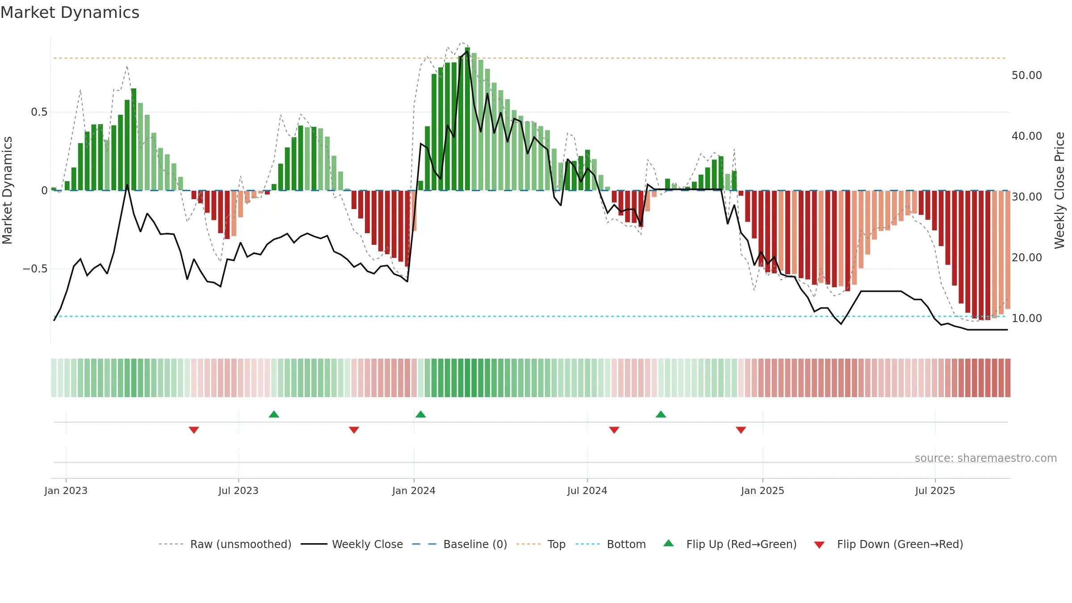Select the Flip Down marker before Jan 2025
This screenshot has height=603, width=1072.
[x=741, y=430]
